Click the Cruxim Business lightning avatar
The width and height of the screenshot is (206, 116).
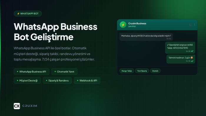click(x=123, y=25)
